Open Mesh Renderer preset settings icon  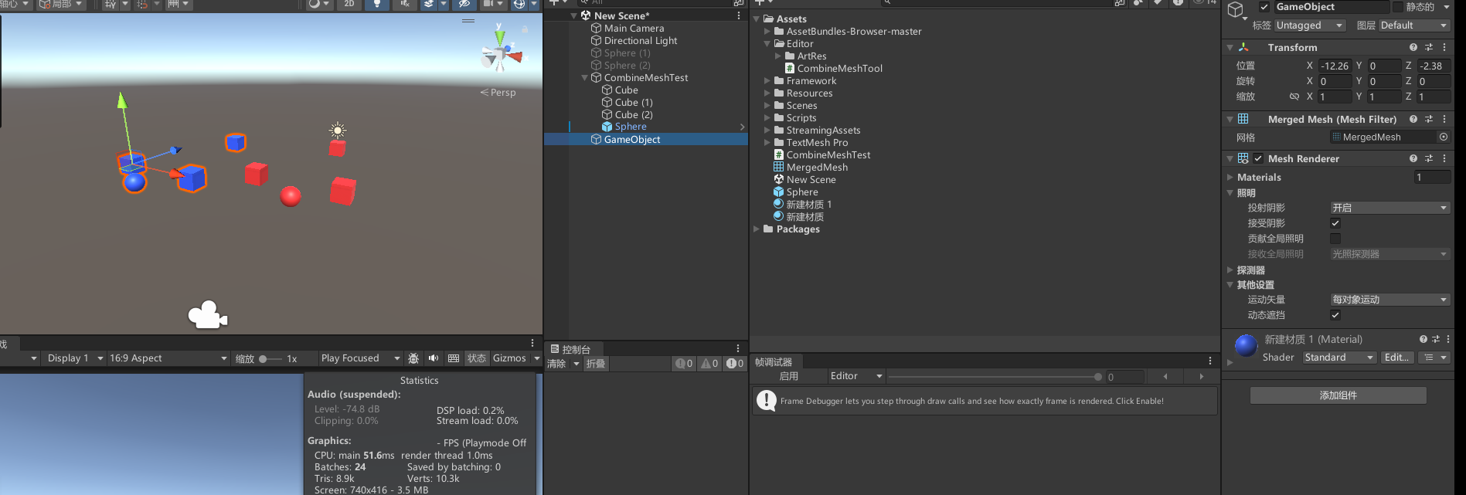point(1429,158)
